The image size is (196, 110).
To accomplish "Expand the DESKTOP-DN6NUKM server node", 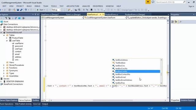I will point(1,82).
